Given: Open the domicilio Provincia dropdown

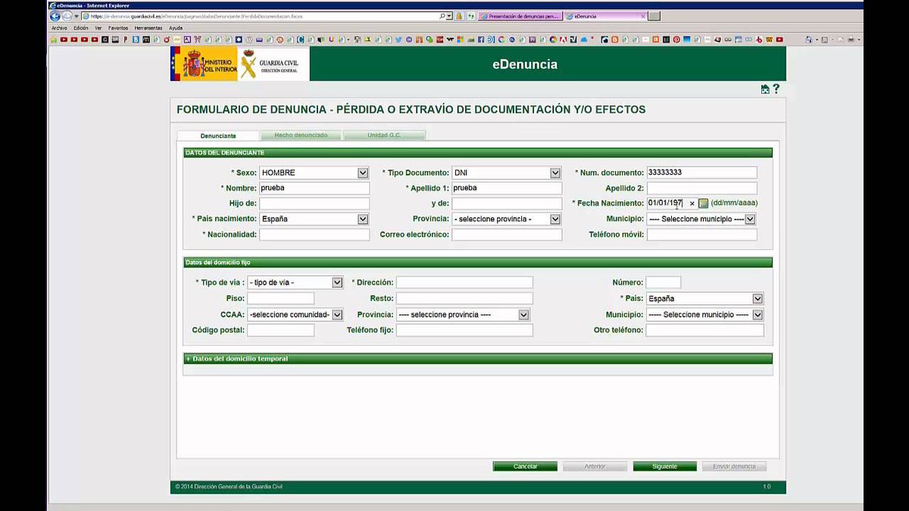Looking at the screenshot, I should click(463, 314).
